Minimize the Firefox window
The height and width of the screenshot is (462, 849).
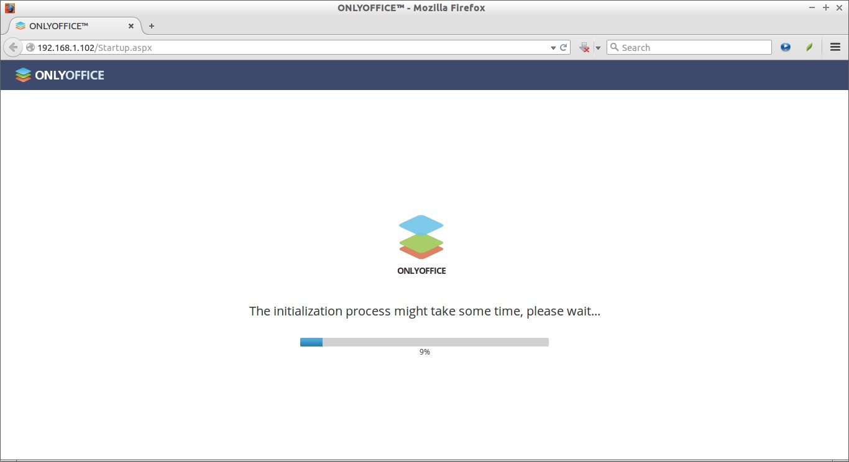tap(812, 7)
